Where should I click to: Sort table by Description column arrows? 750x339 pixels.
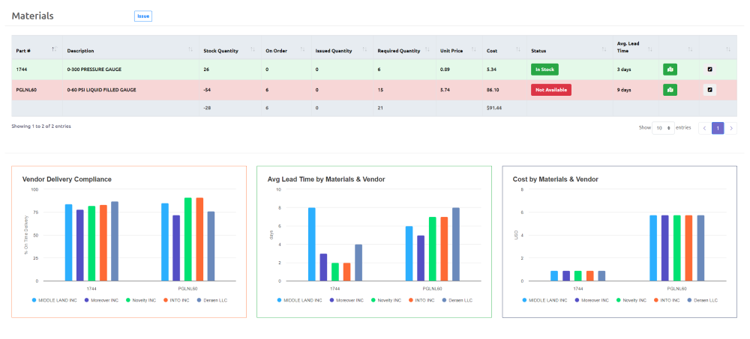(190, 49)
